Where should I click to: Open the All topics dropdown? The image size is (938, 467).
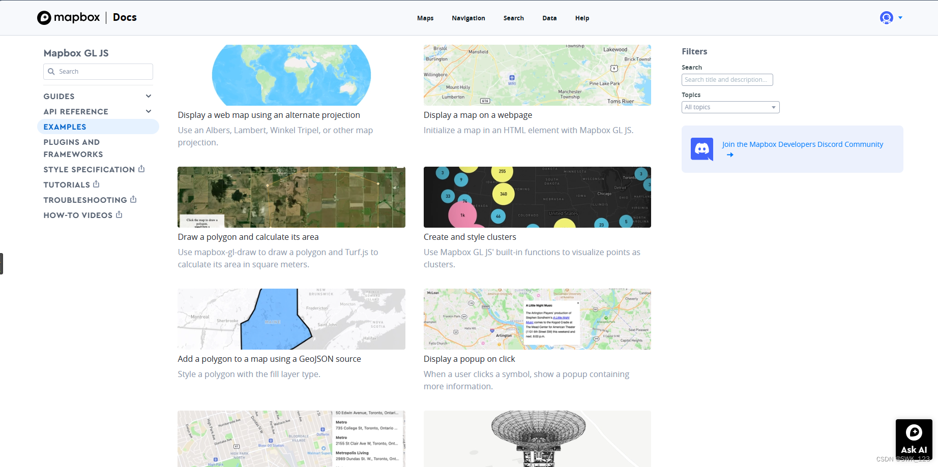pos(730,107)
